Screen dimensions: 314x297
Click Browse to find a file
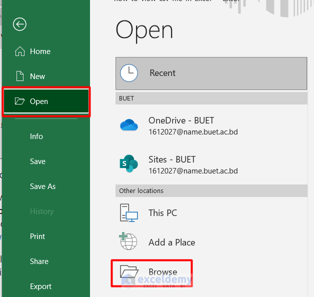tap(151, 273)
